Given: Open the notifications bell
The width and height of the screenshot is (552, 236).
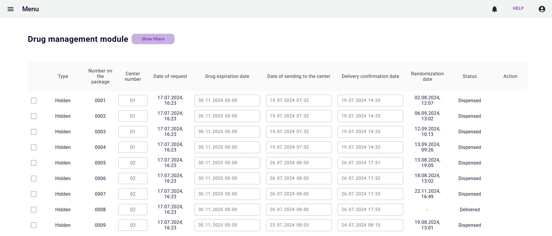Looking at the screenshot, I should [x=494, y=9].
